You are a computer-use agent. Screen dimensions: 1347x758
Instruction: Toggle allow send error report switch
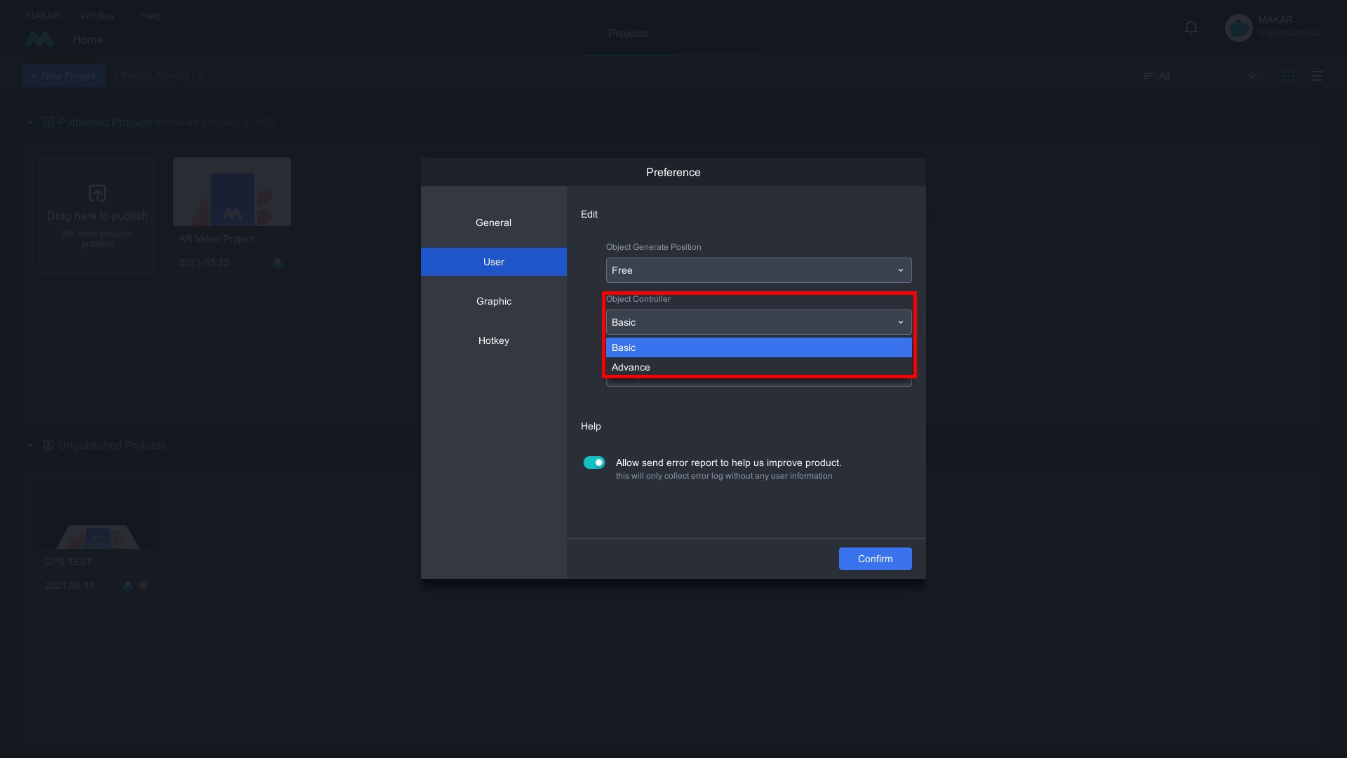pyautogui.click(x=594, y=463)
